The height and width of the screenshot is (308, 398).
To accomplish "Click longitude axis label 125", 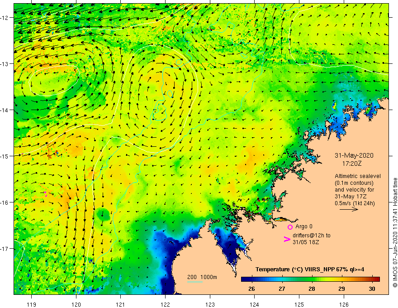I will point(299,304).
